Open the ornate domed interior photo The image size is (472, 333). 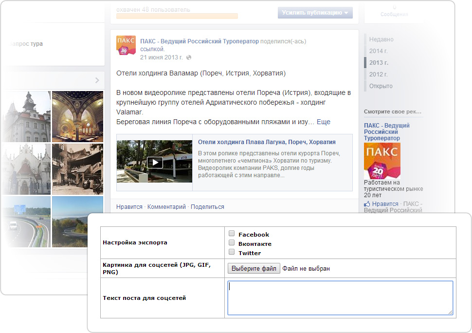point(78,116)
